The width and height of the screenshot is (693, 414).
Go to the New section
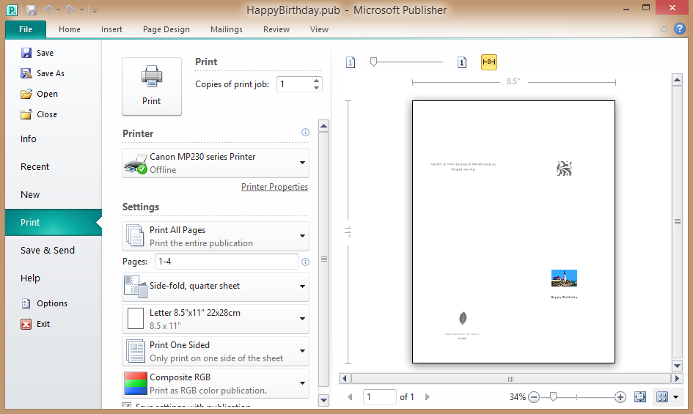[x=30, y=194]
